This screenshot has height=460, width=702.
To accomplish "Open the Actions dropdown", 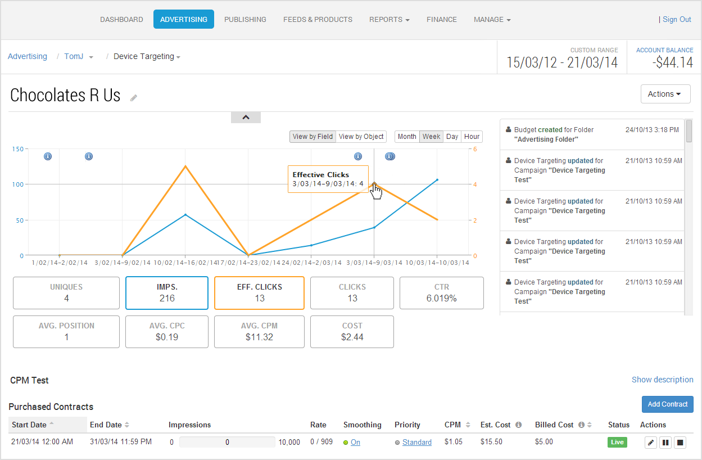I will (x=665, y=94).
